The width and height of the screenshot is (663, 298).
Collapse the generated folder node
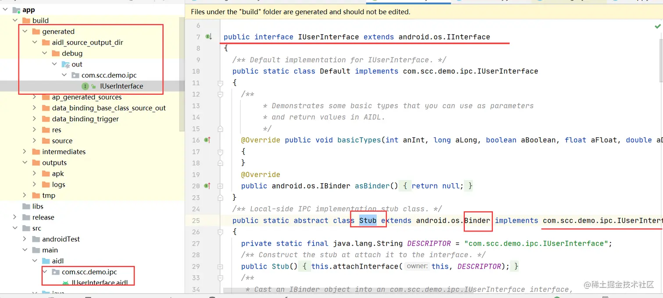25,32
